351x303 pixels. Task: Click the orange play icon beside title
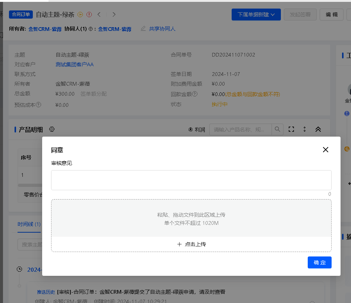(x=80, y=15)
